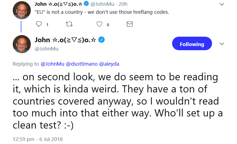237x144 pixels.
Task: Like the first tweet with the heart icon
Action: [x=100, y=24]
